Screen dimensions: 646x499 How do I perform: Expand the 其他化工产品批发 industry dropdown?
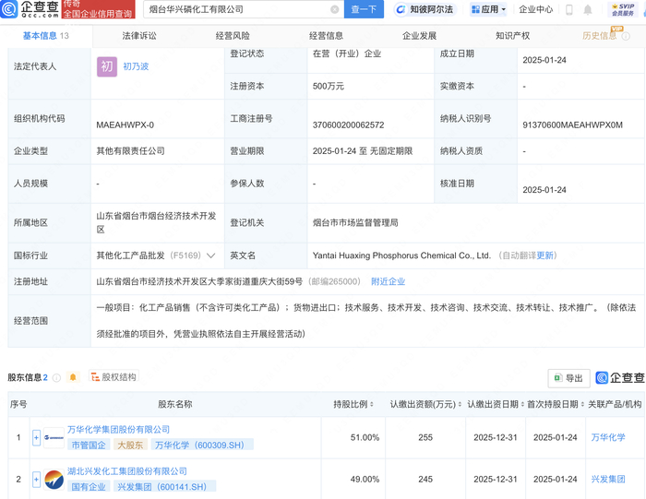point(211,255)
